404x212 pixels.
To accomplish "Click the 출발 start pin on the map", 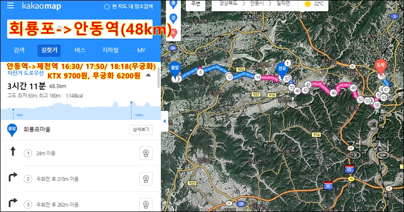I will [175, 70].
